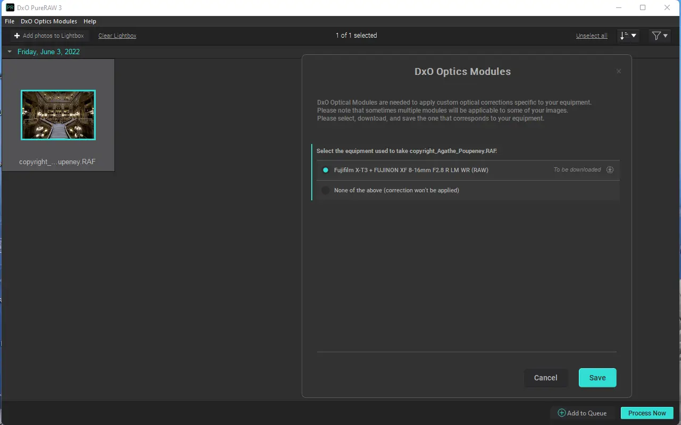Click the download icon beside To be downloaded

point(610,170)
